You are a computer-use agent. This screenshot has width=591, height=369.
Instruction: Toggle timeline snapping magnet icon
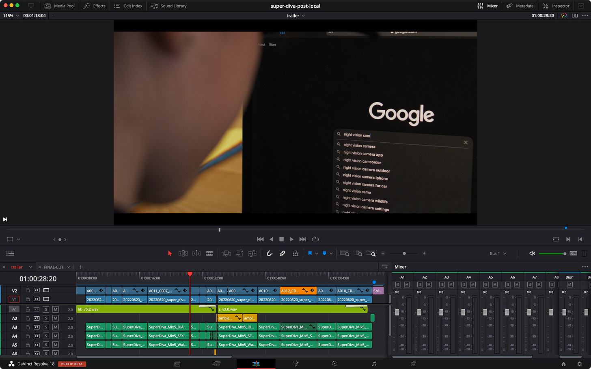tap(269, 253)
